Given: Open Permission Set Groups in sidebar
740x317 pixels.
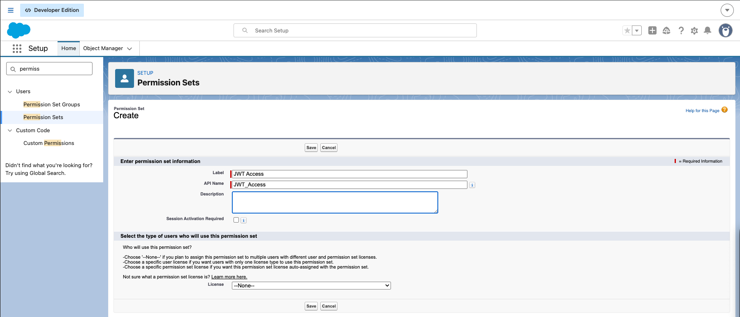Looking at the screenshot, I should (52, 105).
